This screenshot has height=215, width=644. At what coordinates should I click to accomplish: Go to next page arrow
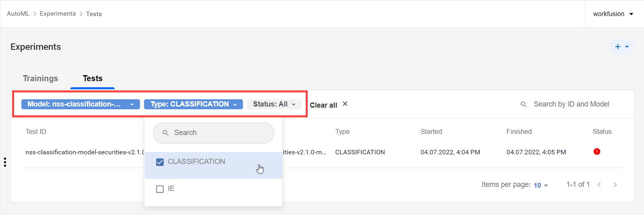pyautogui.click(x=615, y=184)
